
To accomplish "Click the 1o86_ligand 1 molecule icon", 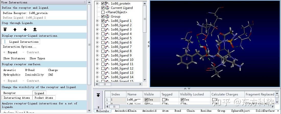I will [107, 21].
